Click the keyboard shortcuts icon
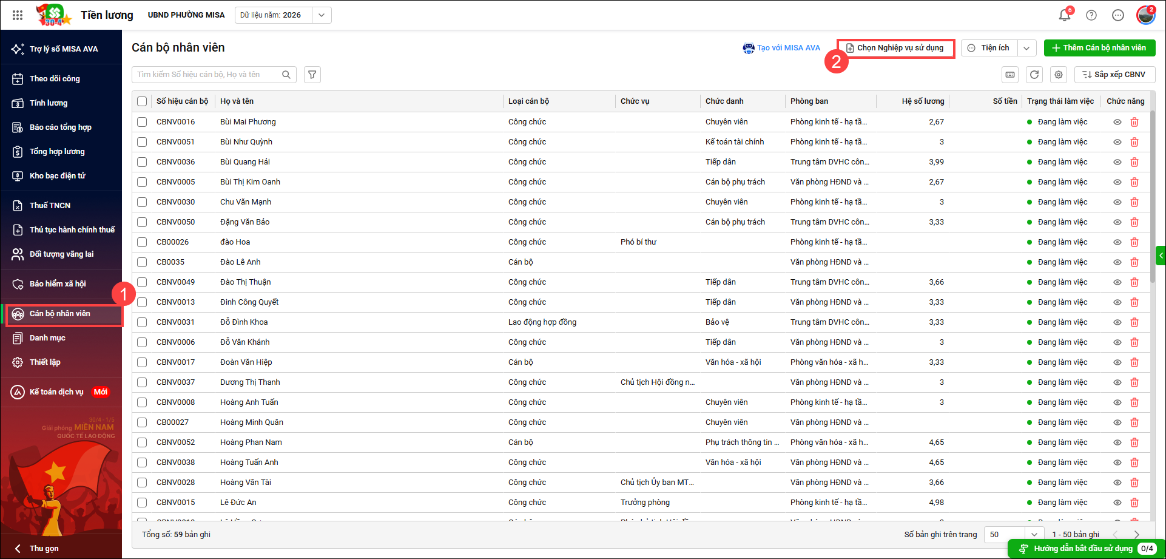Viewport: 1166px width, 559px height. (x=1010, y=75)
